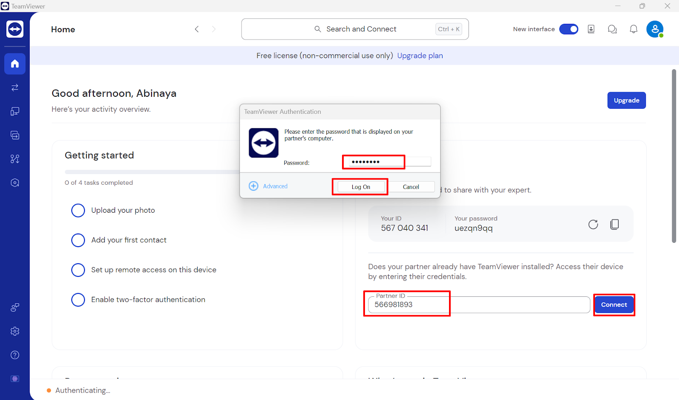
Task: Mark Enable two-factor authentication circle
Action: (78, 299)
